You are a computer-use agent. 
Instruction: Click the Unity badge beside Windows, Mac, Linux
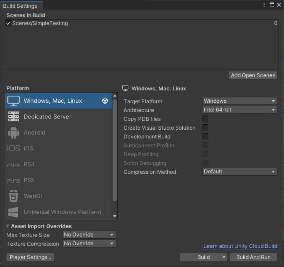coord(105,101)
